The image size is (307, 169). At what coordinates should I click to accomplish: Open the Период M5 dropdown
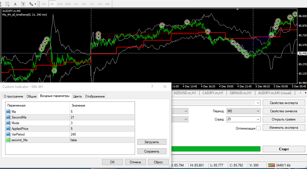tap(243, 111)
